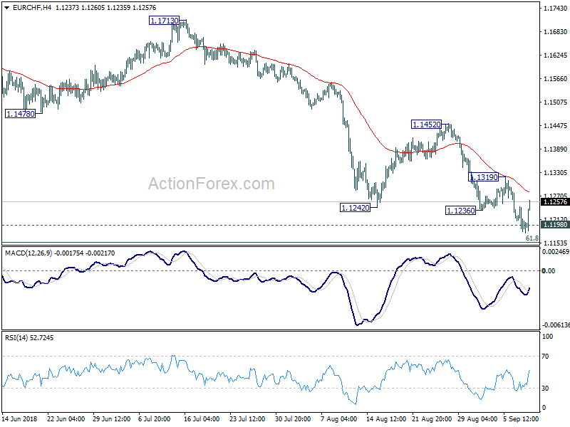Click the RSI 70 level label
The image size is (570, 427).
pos(545,357)
